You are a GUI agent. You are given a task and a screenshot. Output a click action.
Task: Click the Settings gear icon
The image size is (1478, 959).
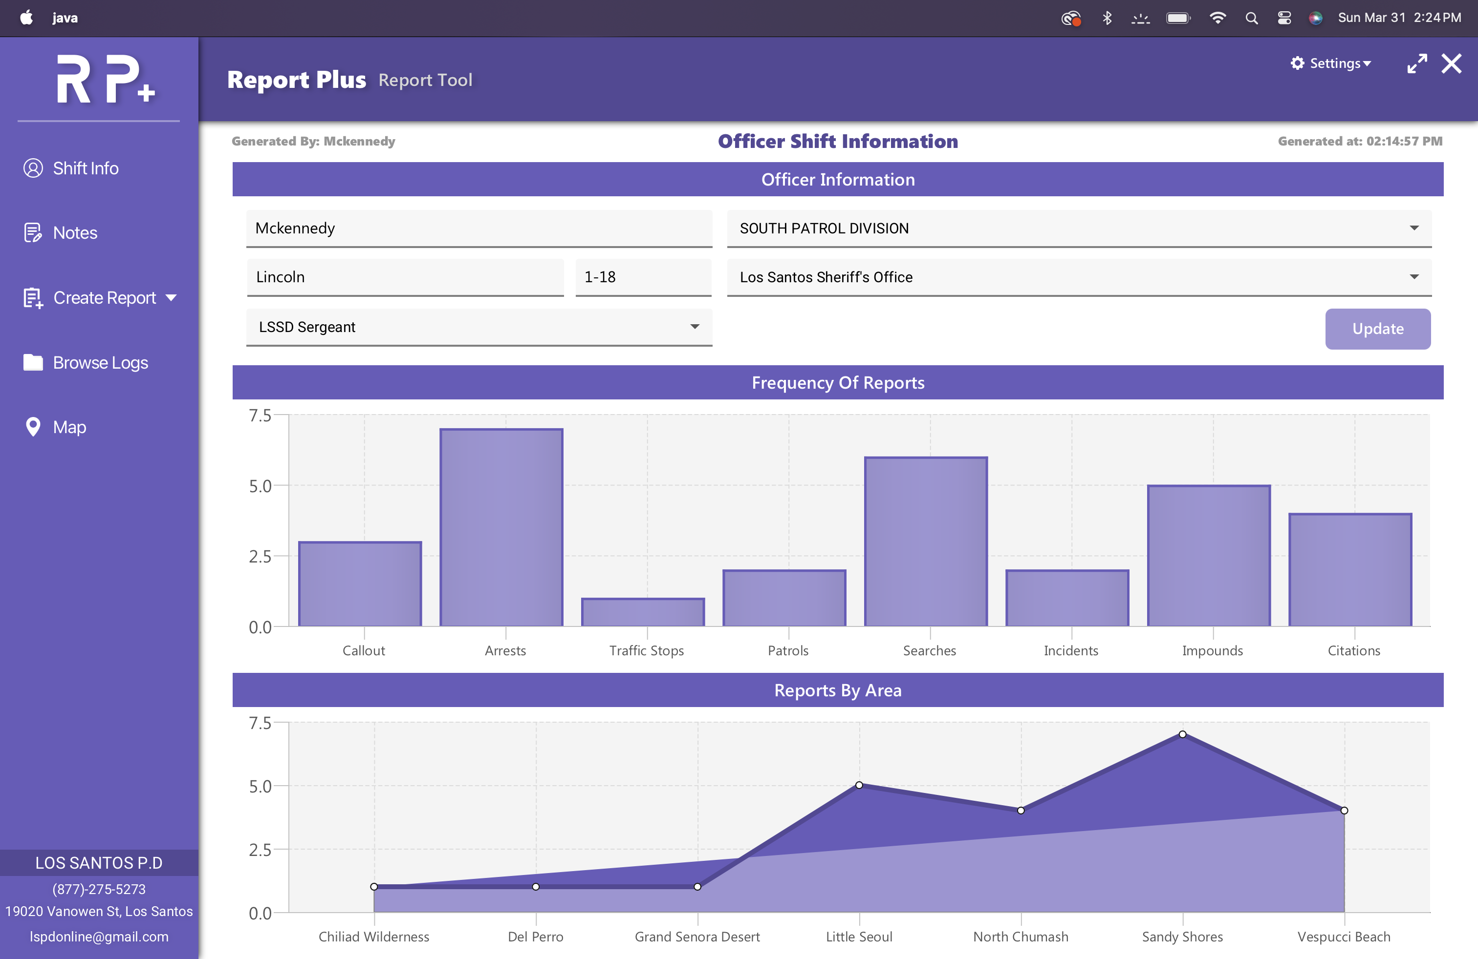(x=1297, y=63)
